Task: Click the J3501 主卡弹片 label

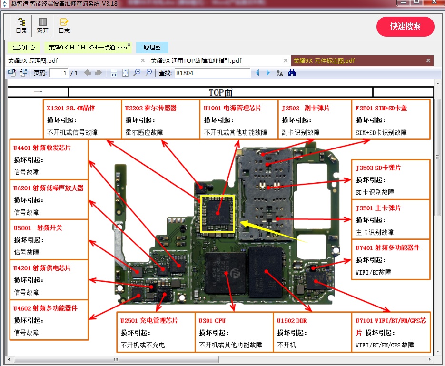Action: (x=378, y=208)
